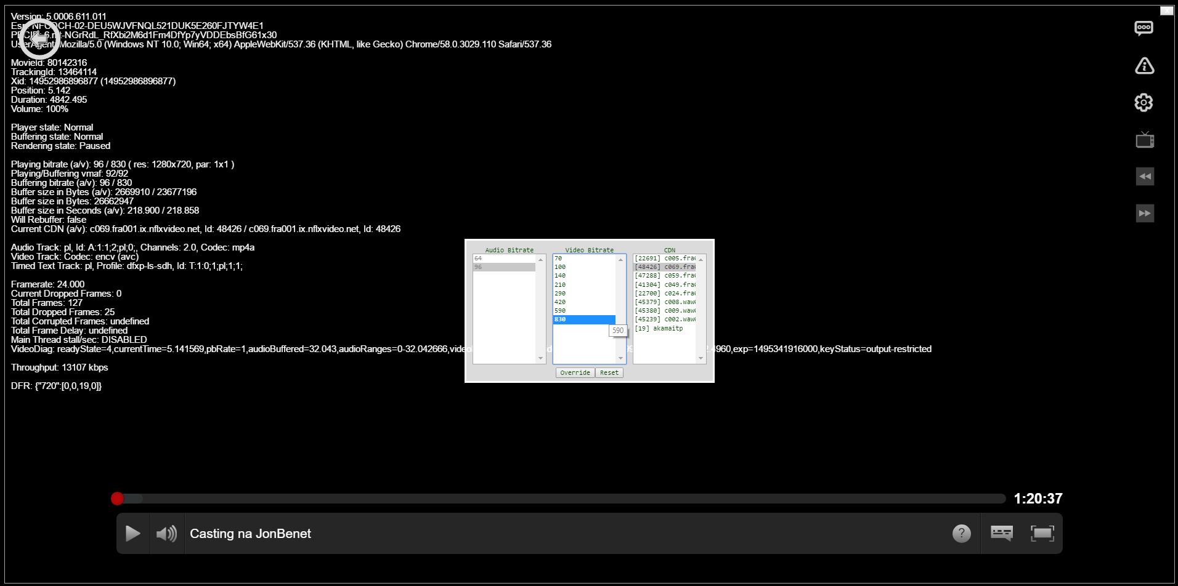Select CDN [45380] c009

pos(665,311)
